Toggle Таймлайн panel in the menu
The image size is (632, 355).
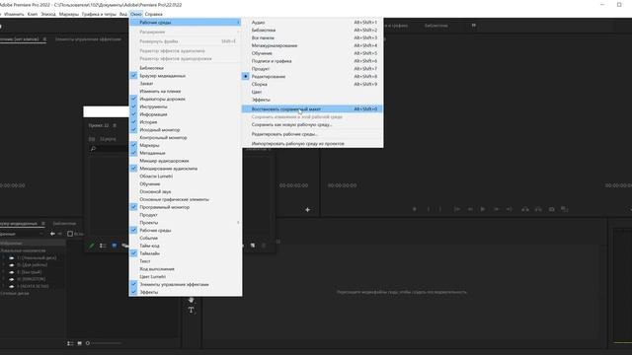pos(186,253)
